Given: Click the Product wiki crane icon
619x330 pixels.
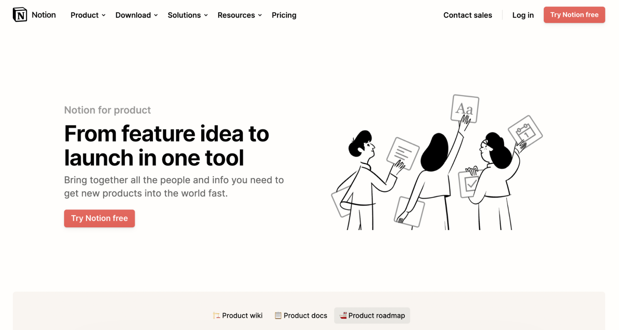Looking at the screenshot, I should tap(216, 315).
